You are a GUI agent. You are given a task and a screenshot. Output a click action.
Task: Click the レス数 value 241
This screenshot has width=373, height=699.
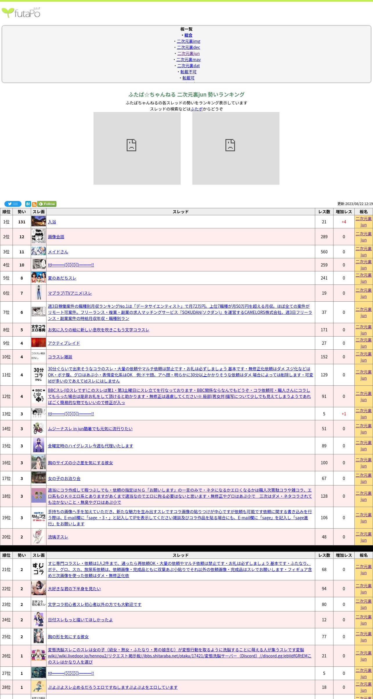tap(324, 278)
